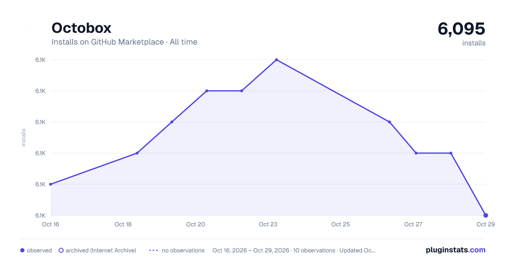Click the 'installs' label under 6,095
The height and width of the screenshot is (265, 506).
[474, 43]
